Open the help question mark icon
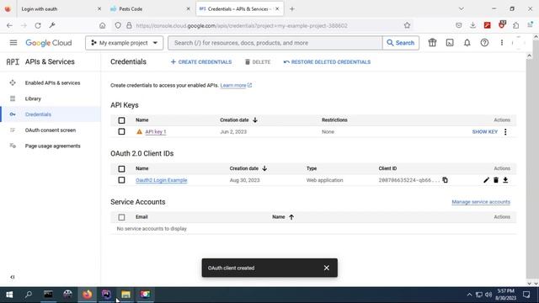539x303 pixels. click(x=484, y=43)
